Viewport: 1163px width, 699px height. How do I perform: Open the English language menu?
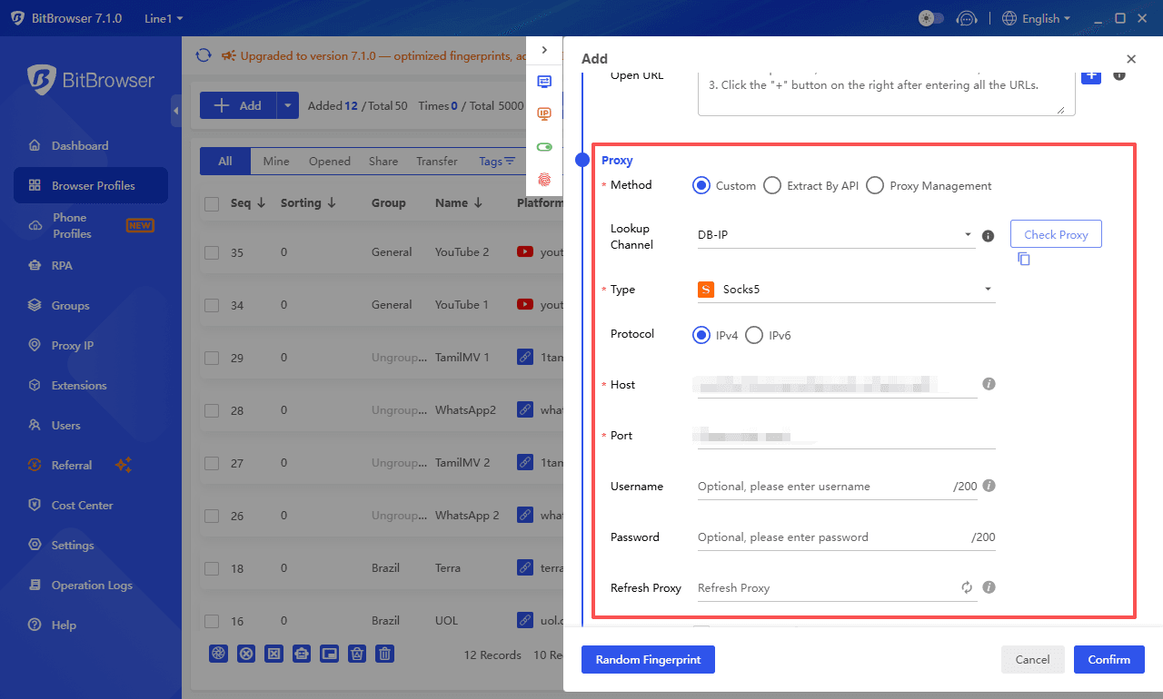[1036, 18]
